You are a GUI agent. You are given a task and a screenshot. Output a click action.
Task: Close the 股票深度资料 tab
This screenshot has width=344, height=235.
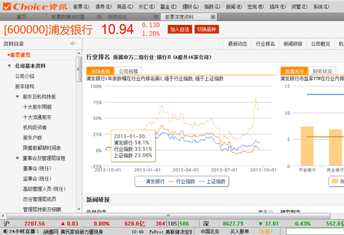tap(212, 17)
